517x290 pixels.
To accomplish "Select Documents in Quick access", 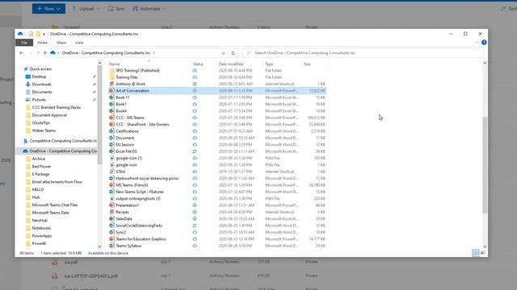I will click(x=41, y=92).
